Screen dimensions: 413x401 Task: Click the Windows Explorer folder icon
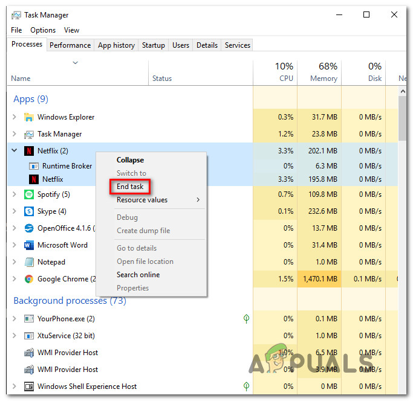(28, 117)
